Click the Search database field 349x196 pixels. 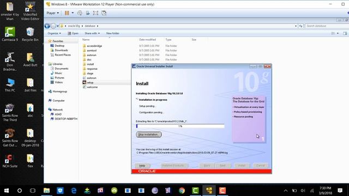(x=326, y=26)
